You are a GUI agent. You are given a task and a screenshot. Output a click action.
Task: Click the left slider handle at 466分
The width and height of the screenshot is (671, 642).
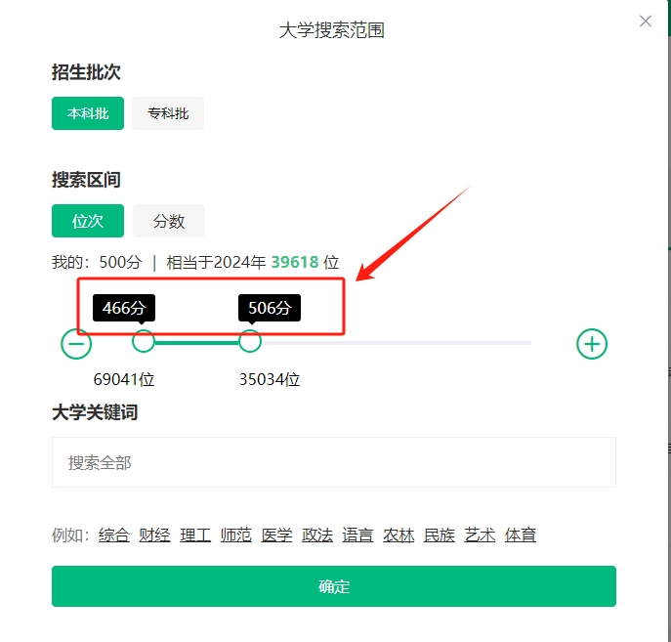pyautogui.click(x=143, y=342)
